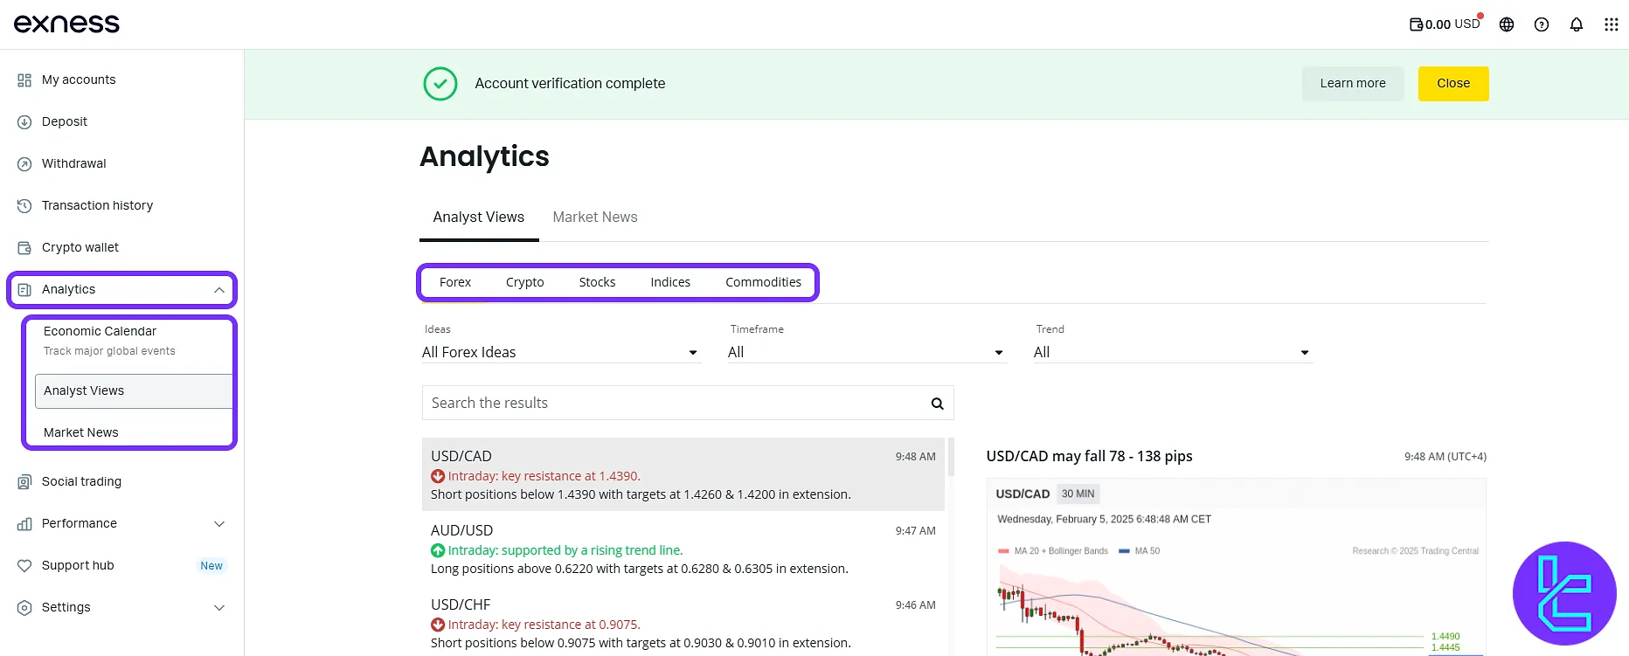Click 'USD/CAD may fall 78 - 138 pips' heading
Screen dimensions: 1629x656
coord(1089,456)
